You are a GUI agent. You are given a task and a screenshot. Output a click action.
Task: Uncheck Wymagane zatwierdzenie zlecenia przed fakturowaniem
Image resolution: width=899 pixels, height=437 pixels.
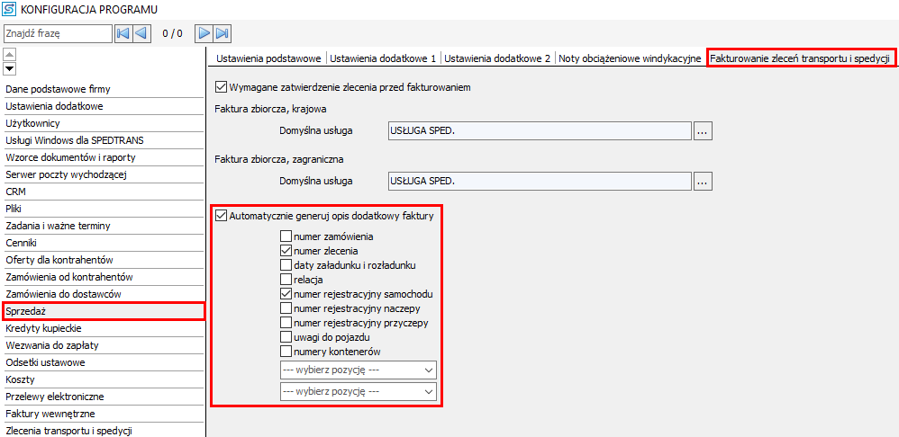221,87
